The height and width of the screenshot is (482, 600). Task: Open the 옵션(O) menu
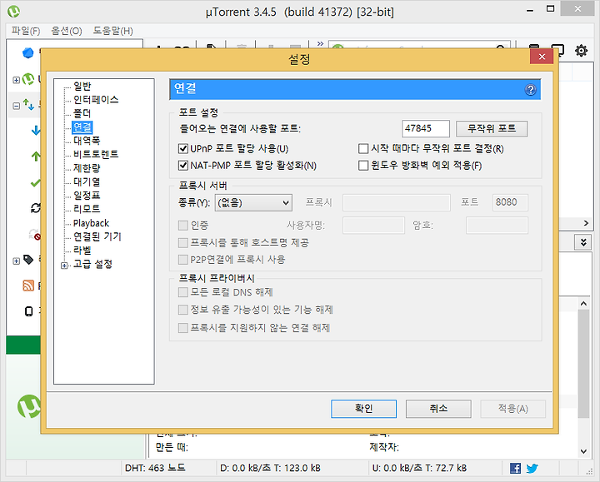(67, 31)
